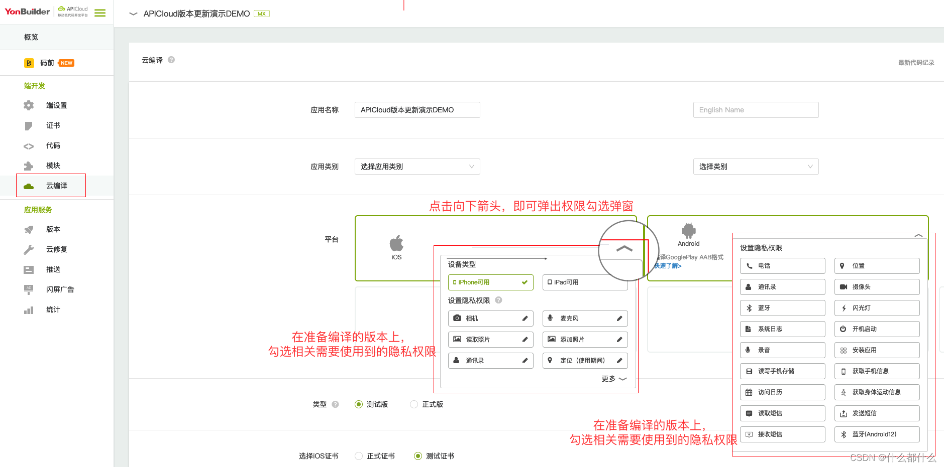Click the 推送 push icon
The image size is (944, 467).
click(x=29, y=270)
